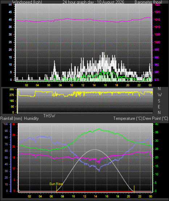Screen dimensions: 169x201
Task: Click the yellow sunrise marker line at 07
Action: pyautogui.click(x=57, y=189)
